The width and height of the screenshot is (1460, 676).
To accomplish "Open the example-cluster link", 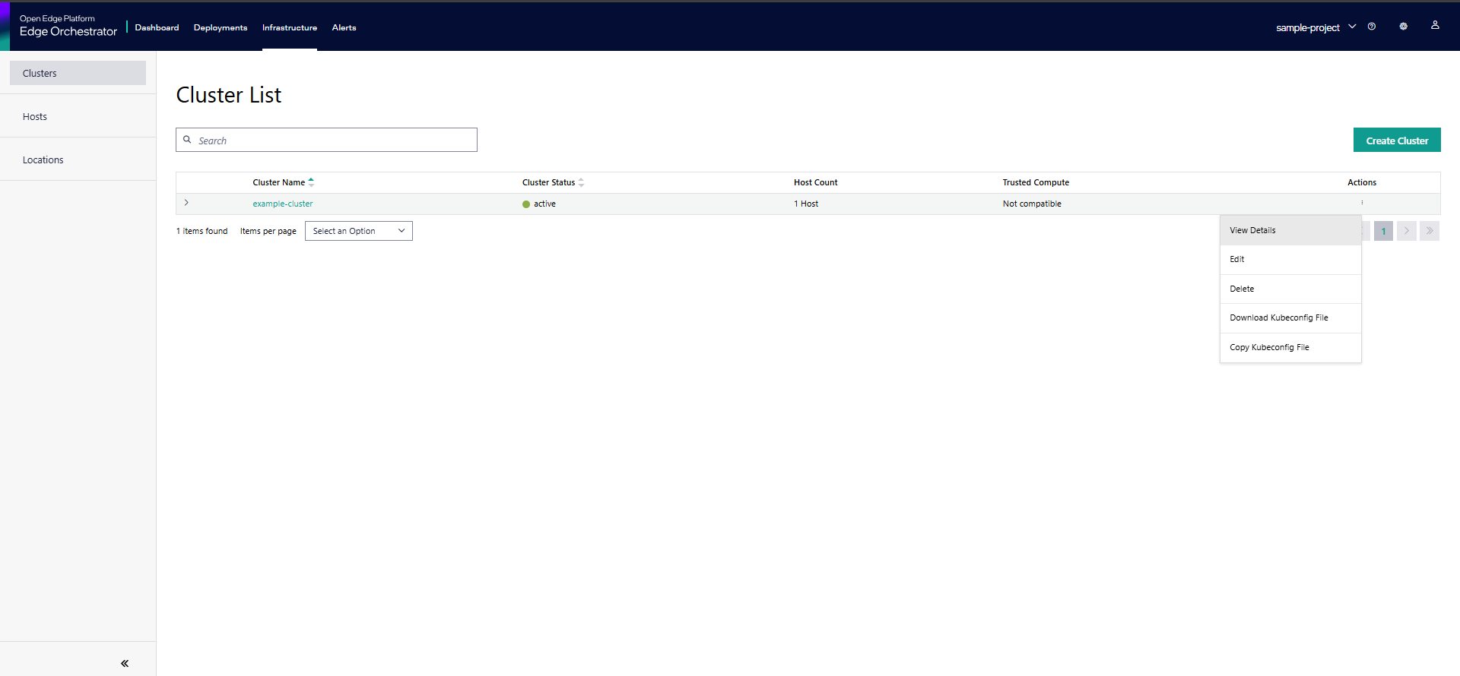I will pyautogui.click(x=282, y=204).
